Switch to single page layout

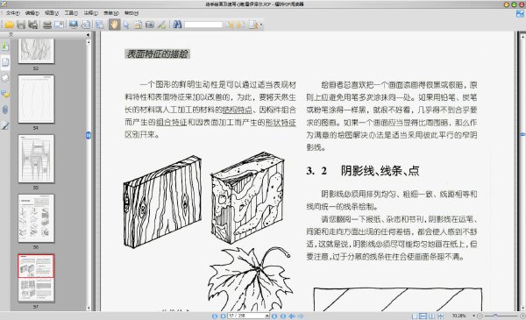coord(415,316)
